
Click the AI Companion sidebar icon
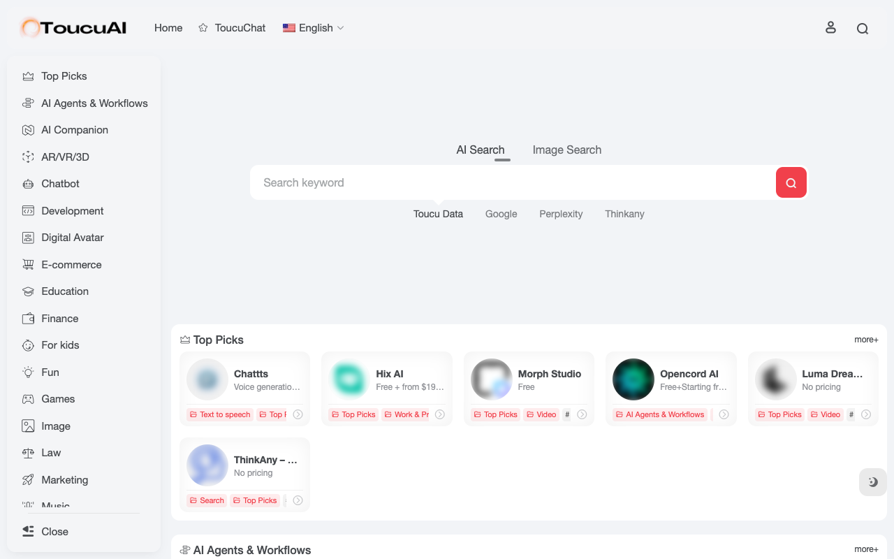28,130
